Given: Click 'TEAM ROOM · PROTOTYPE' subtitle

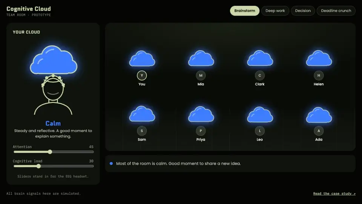Looking at the screenshot, I should pos(28,15).
